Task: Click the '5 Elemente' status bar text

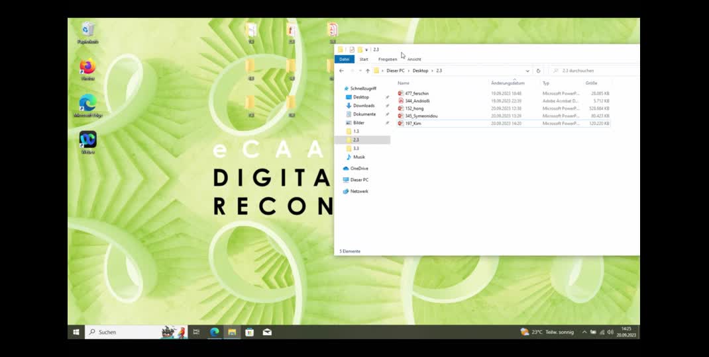Action: point(350,251)
